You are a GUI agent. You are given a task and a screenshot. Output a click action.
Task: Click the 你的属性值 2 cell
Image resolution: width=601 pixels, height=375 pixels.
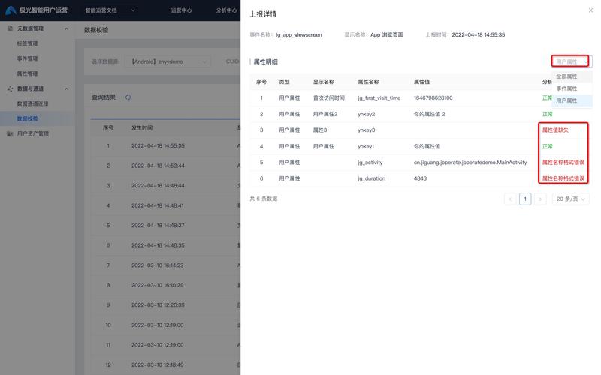point(429,115)
